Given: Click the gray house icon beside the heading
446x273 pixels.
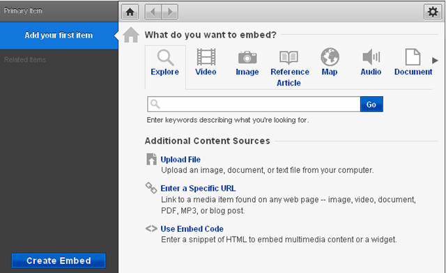Looking at the screenshot, I should [131, 35].
